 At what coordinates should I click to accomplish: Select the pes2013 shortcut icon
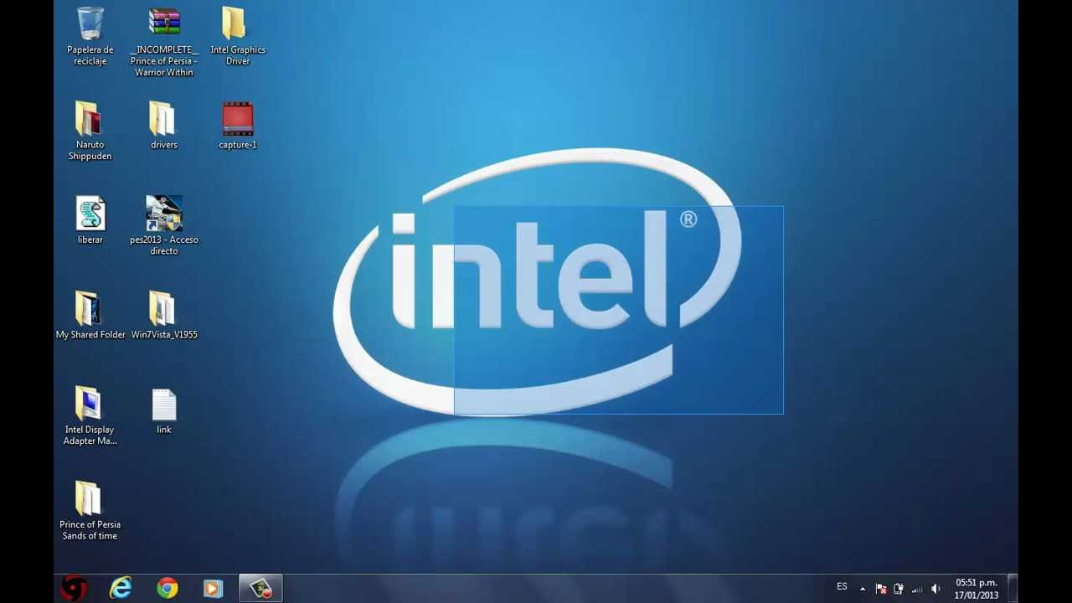(164, 226)
